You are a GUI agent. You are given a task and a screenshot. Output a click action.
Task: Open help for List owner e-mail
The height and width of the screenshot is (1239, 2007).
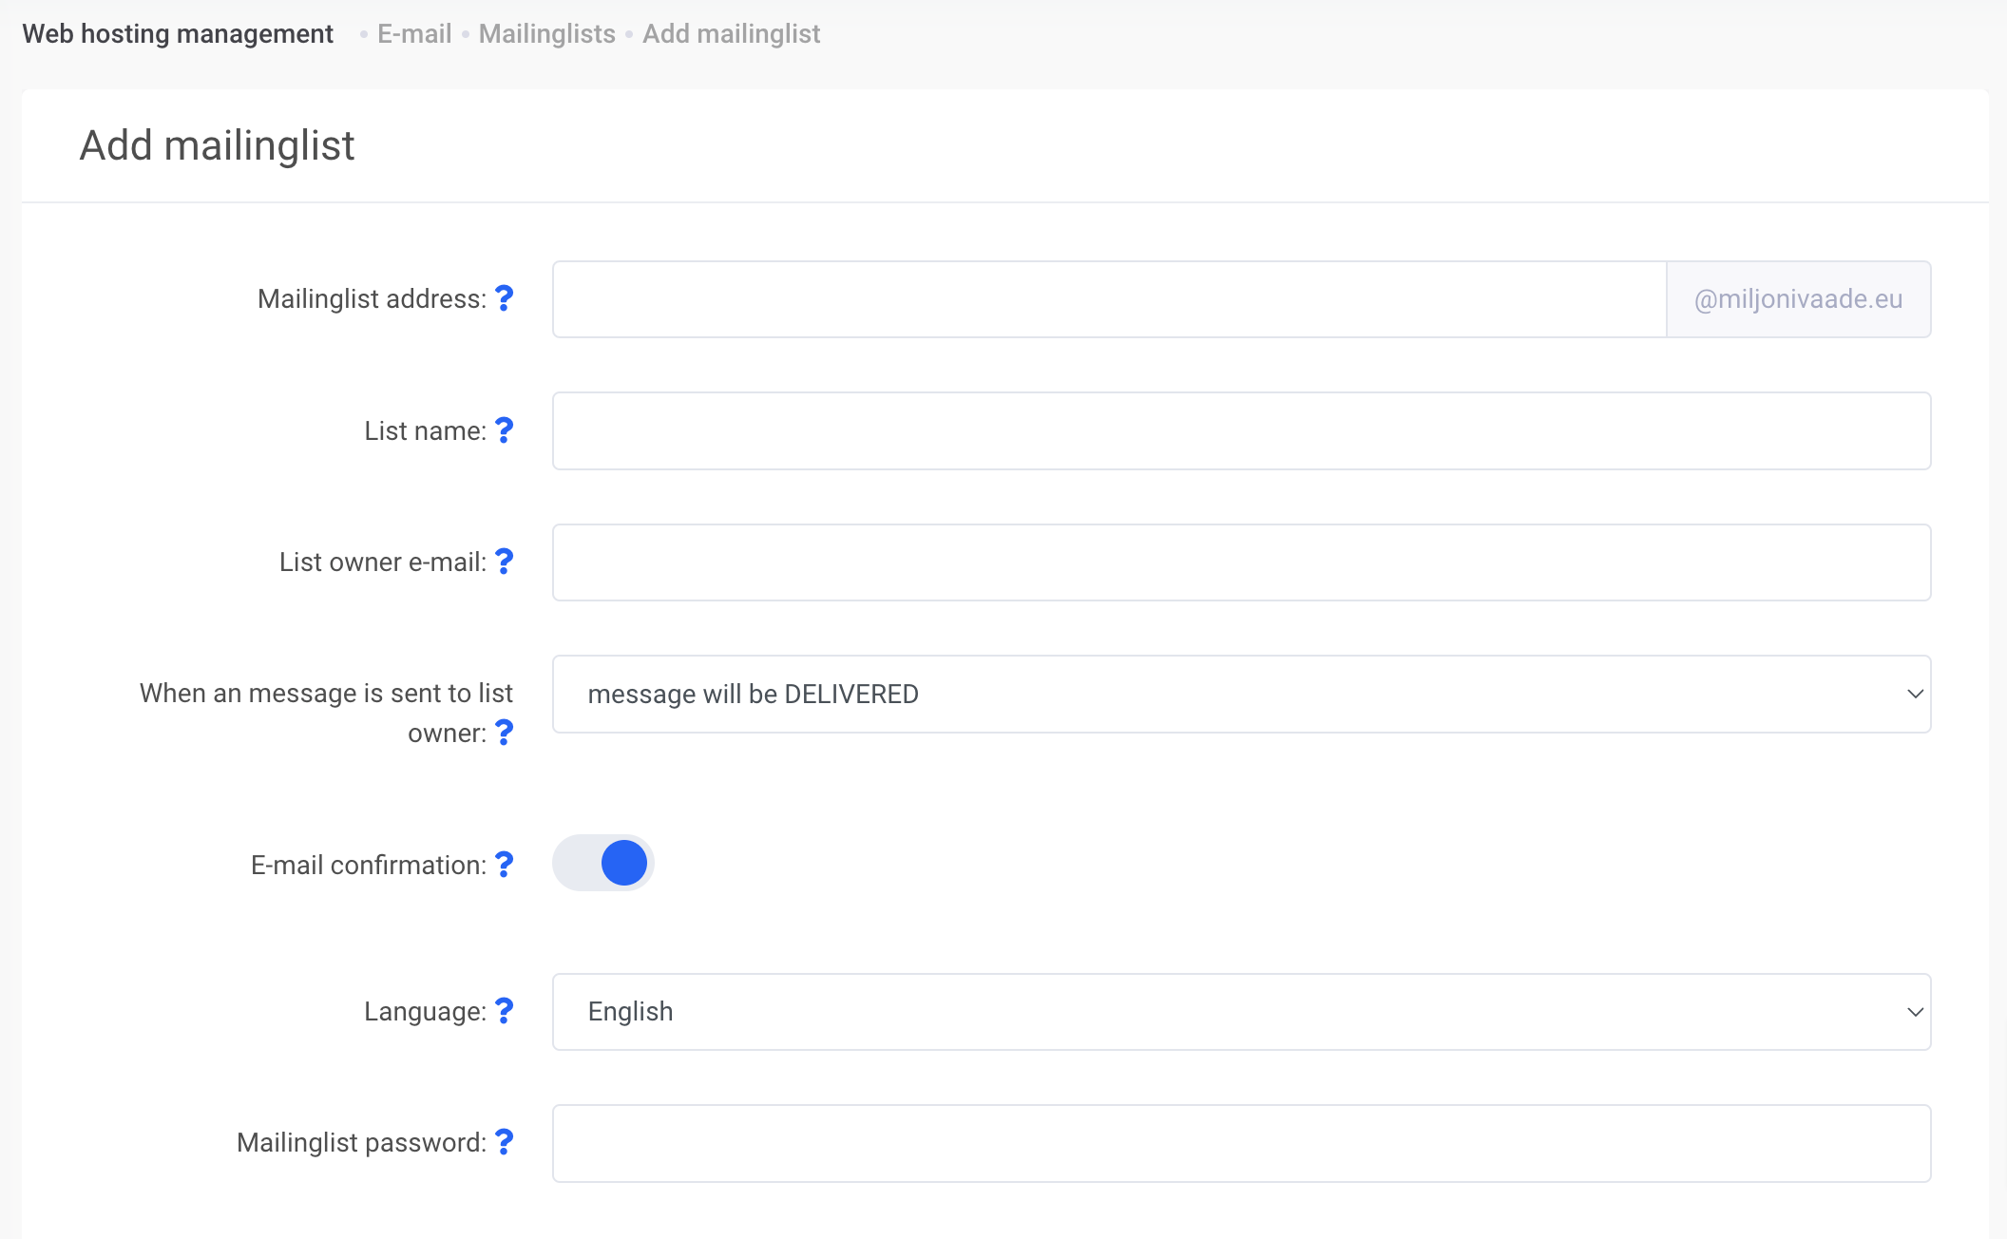pos(505,562)
